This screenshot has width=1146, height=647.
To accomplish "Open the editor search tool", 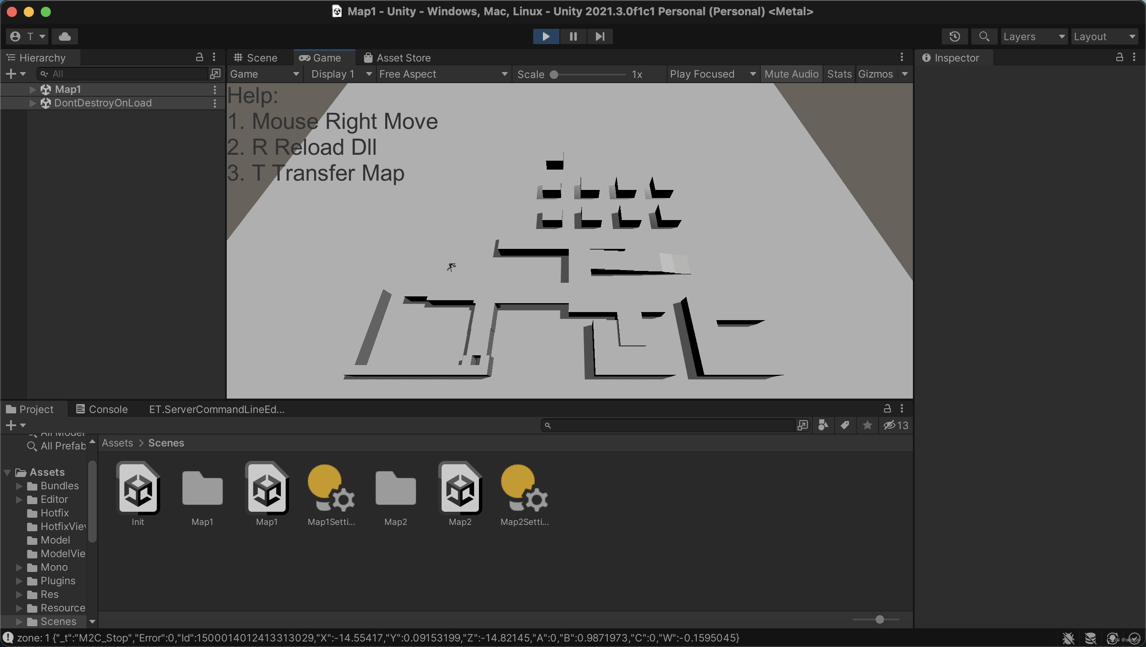I will pos(984,36).
